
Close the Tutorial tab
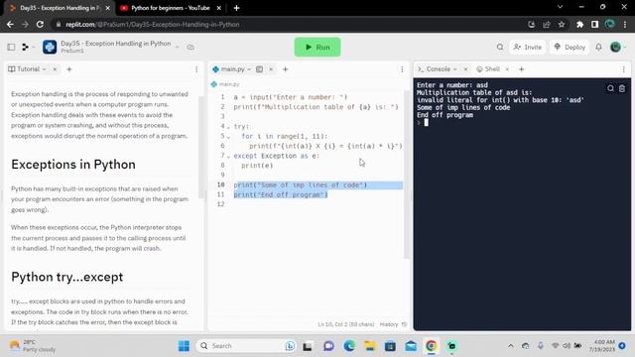[x=55, y=69]
